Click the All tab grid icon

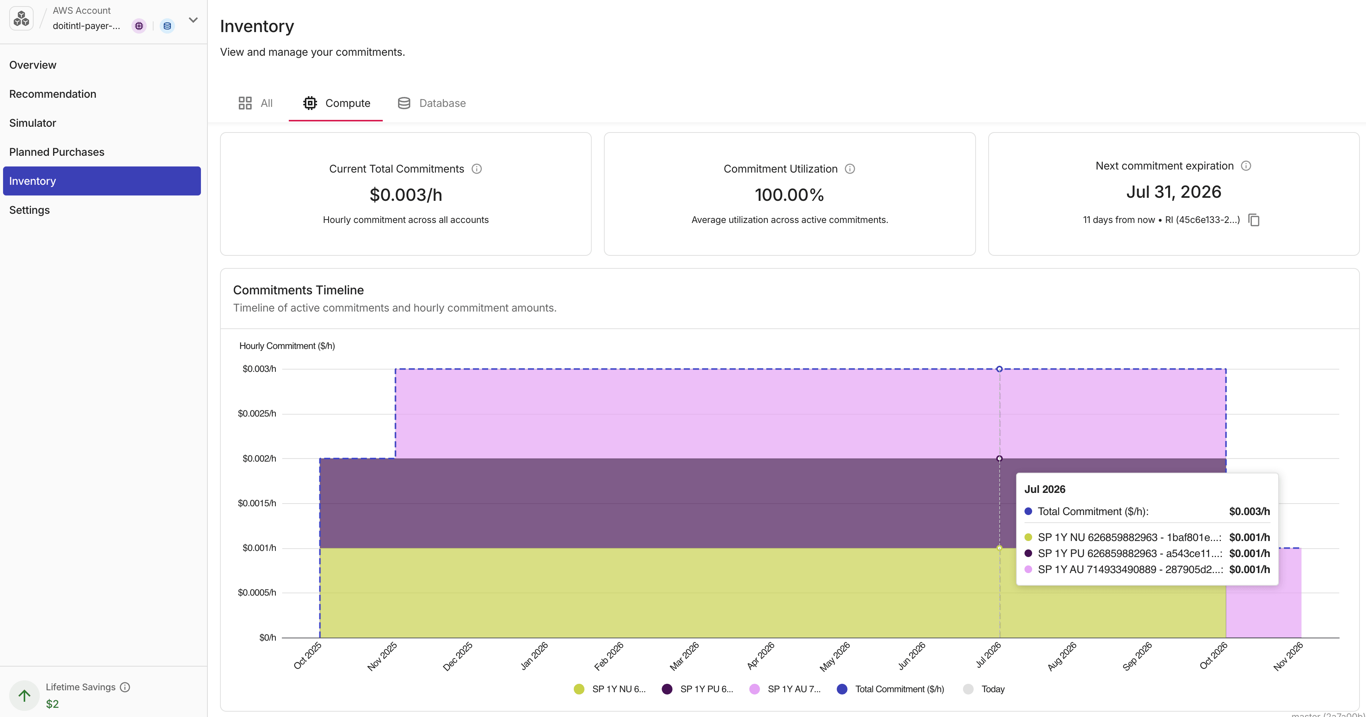[245, 103]
